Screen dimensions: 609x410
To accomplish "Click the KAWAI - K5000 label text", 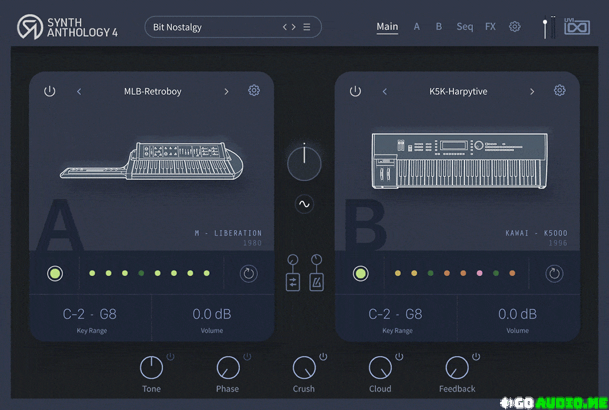I will click(536, 233).
